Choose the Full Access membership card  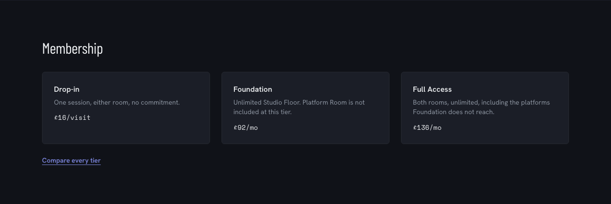coord(485,108)
